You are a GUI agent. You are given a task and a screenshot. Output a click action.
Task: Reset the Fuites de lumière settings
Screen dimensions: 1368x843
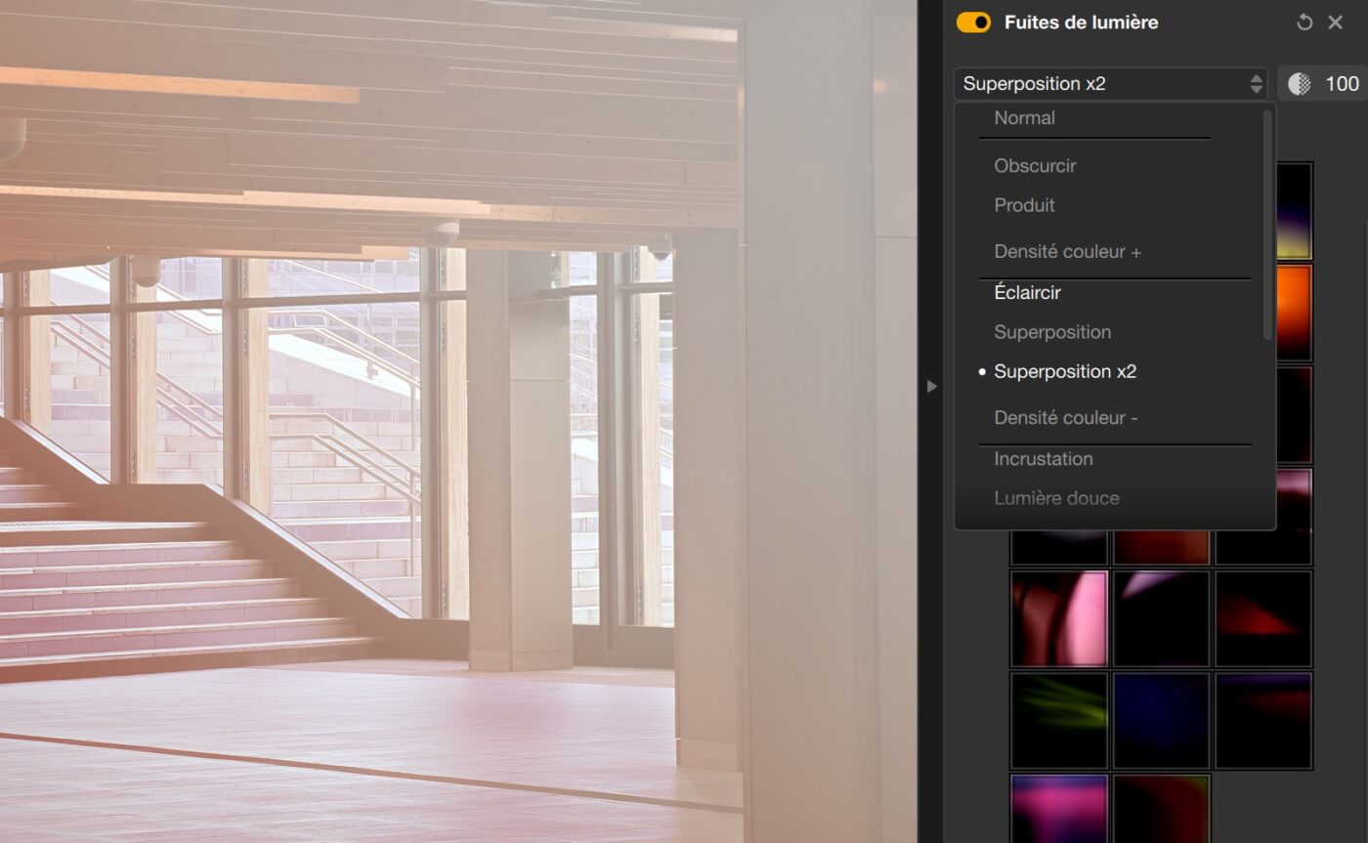[1304, 22]
